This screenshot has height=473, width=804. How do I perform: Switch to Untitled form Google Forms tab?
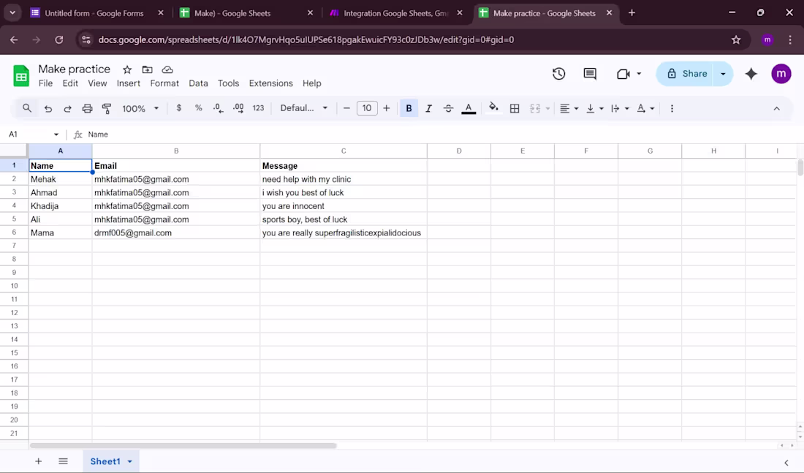[94, 13]
